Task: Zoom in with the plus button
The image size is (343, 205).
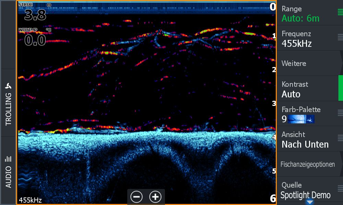Action: (155, 197)
